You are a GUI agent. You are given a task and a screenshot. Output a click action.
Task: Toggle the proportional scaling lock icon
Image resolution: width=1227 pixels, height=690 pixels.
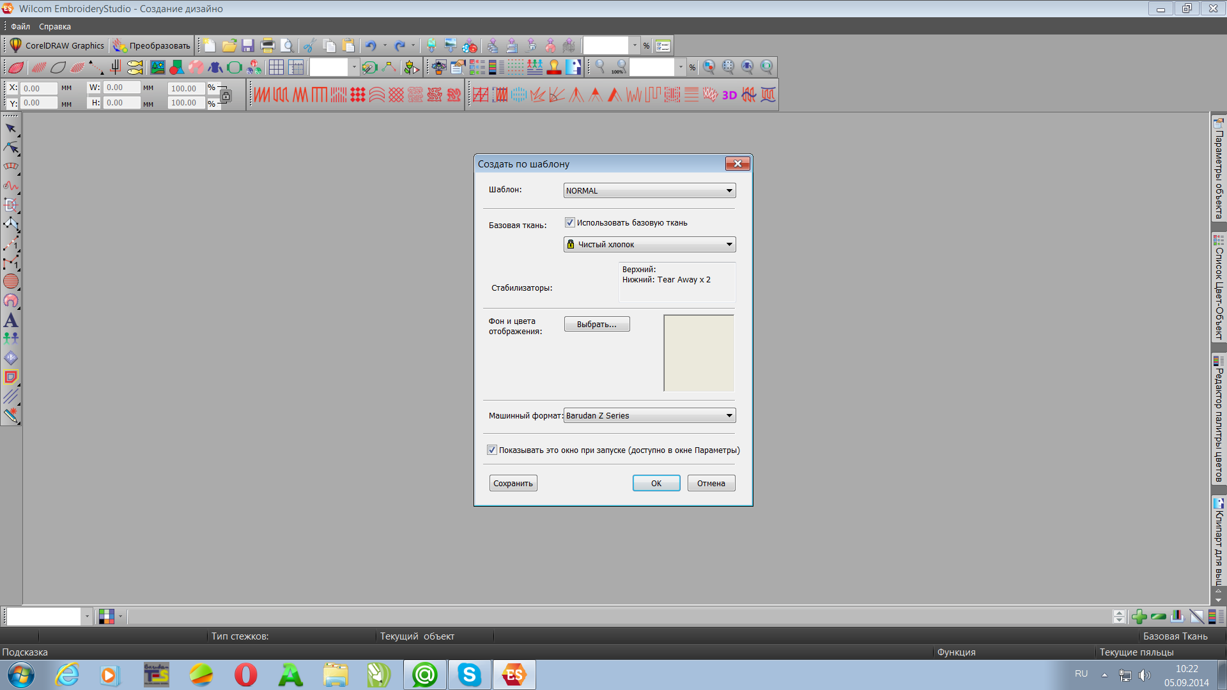point(226,96)
